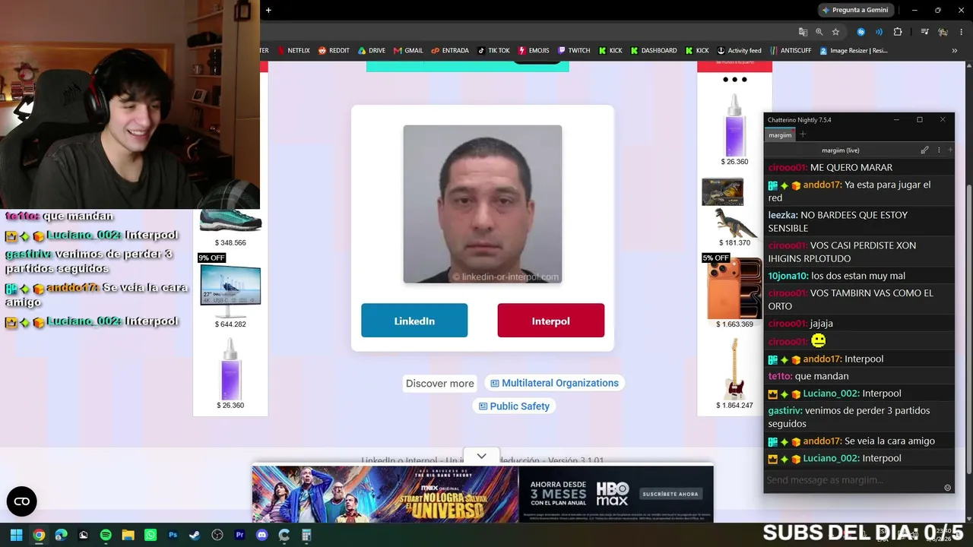This screenshot has height=547, width=973.
Task: Click the SUSCRÍBETE AHORA button in HBO Max ad
Action: click(670, 494)
